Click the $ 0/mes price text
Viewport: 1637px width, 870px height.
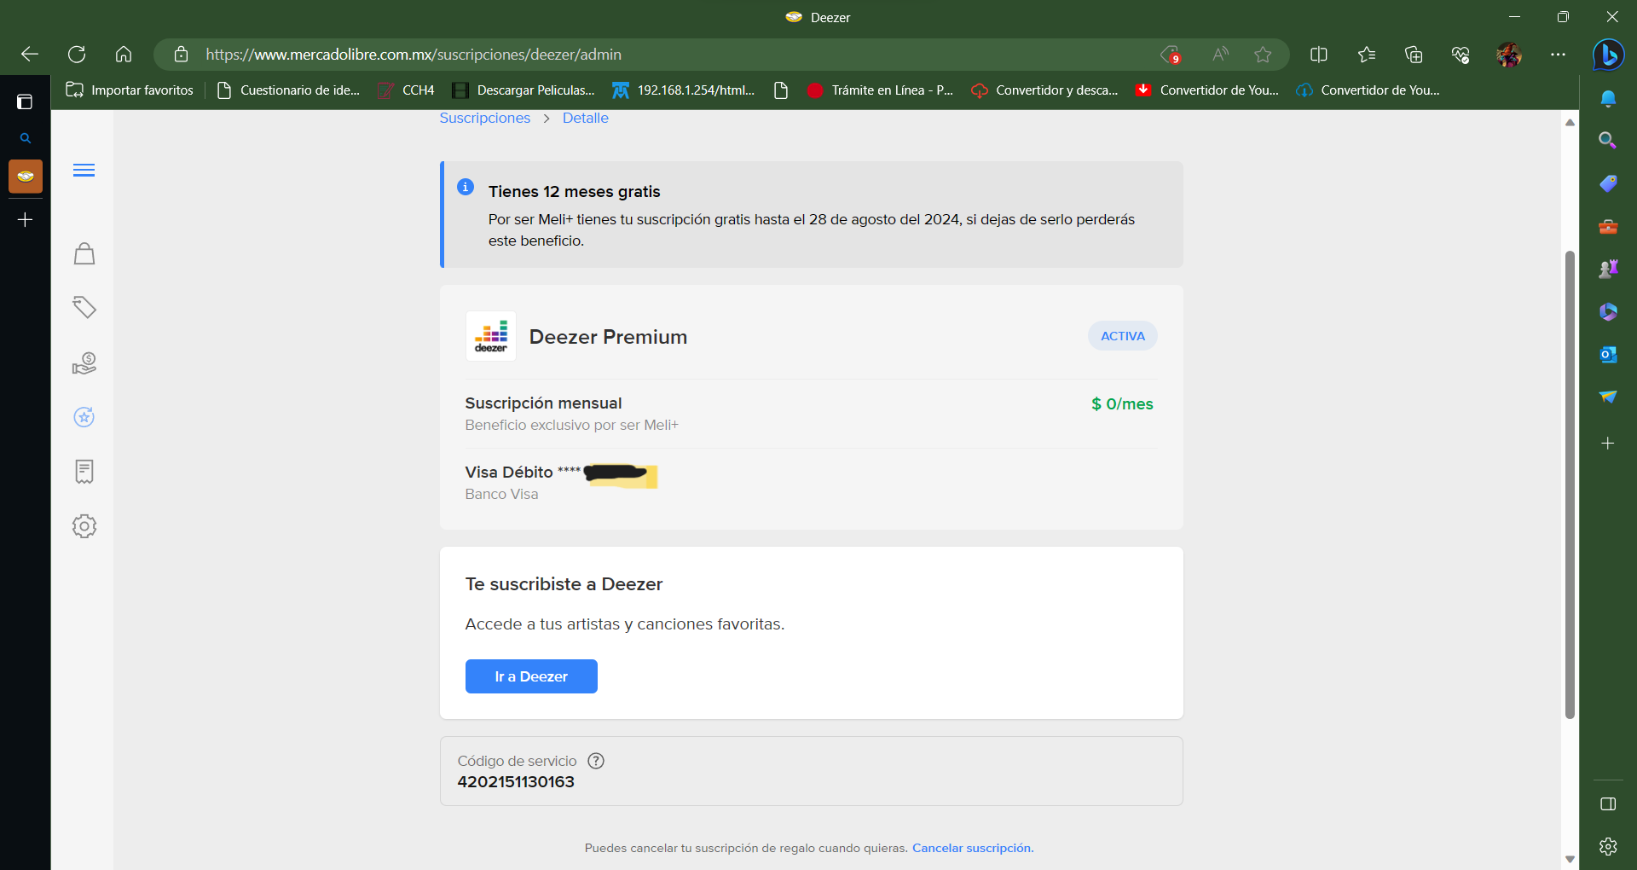point(1122,404)
